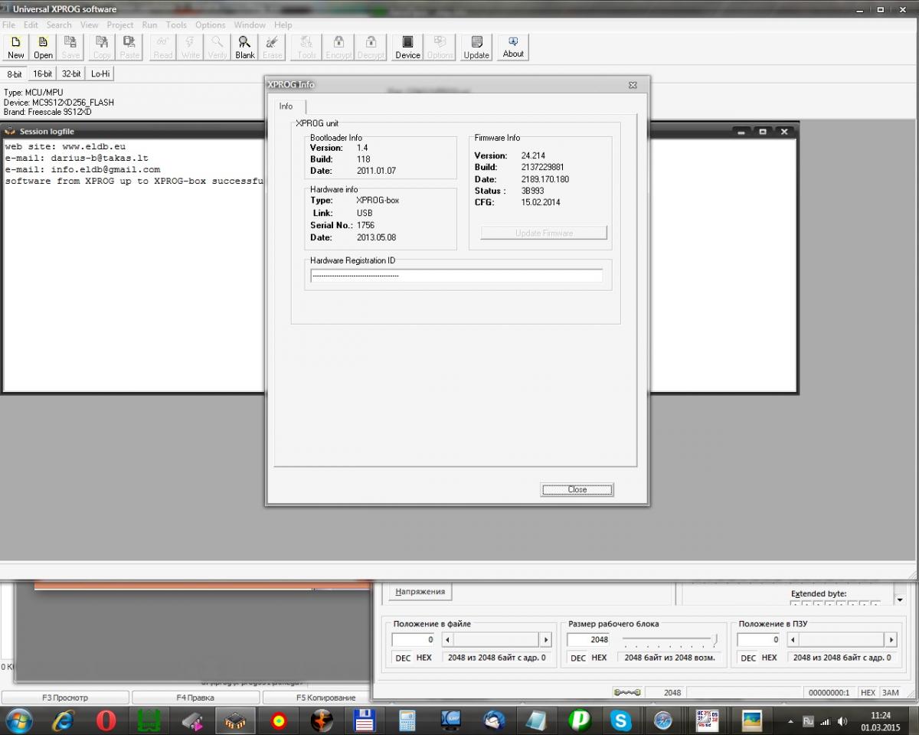Image resolution: width=919 pixels, height=735 pixels.
Task: Click the Encrypt padlock icon
Action: pos(338,47)
